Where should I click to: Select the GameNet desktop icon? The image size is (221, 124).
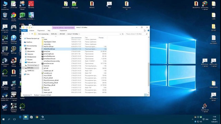coord(31,4)
